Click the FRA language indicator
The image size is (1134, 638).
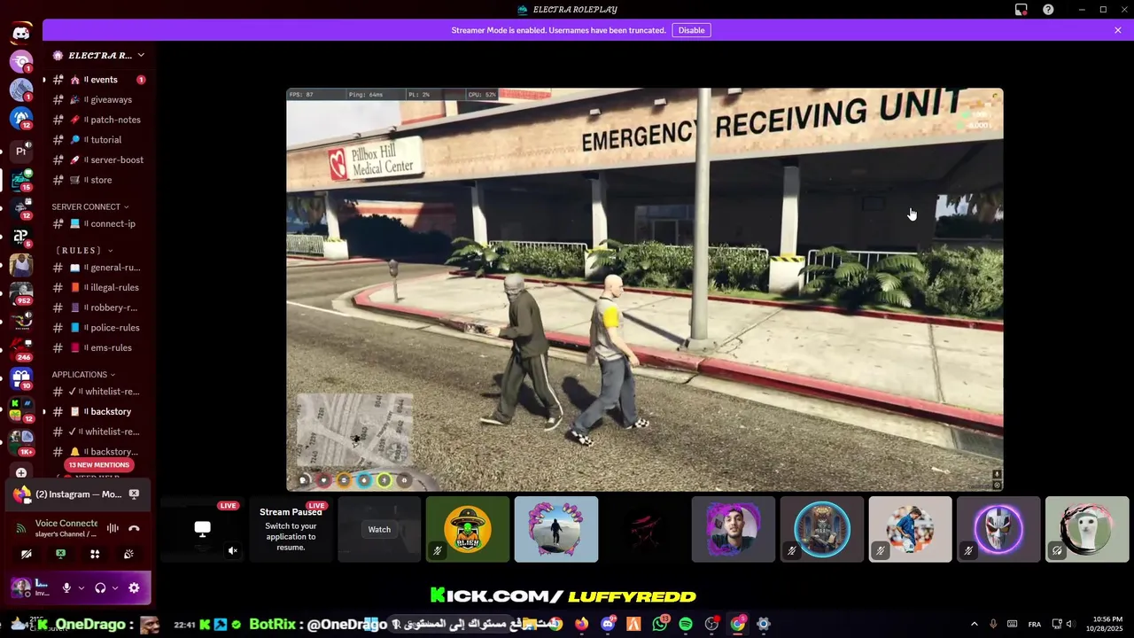pyautogui.click(x=1035, y=624)
